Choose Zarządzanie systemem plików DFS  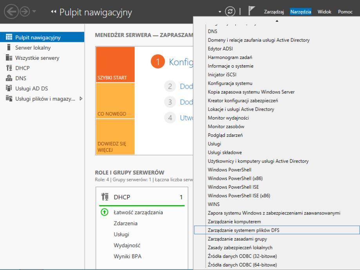tap(277, 230)
